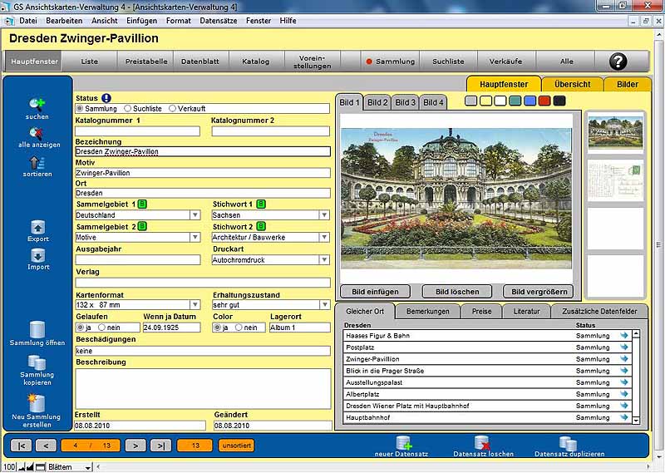
Task: Open Erhaltungszustand dropdown
Action: pos(324,304)
